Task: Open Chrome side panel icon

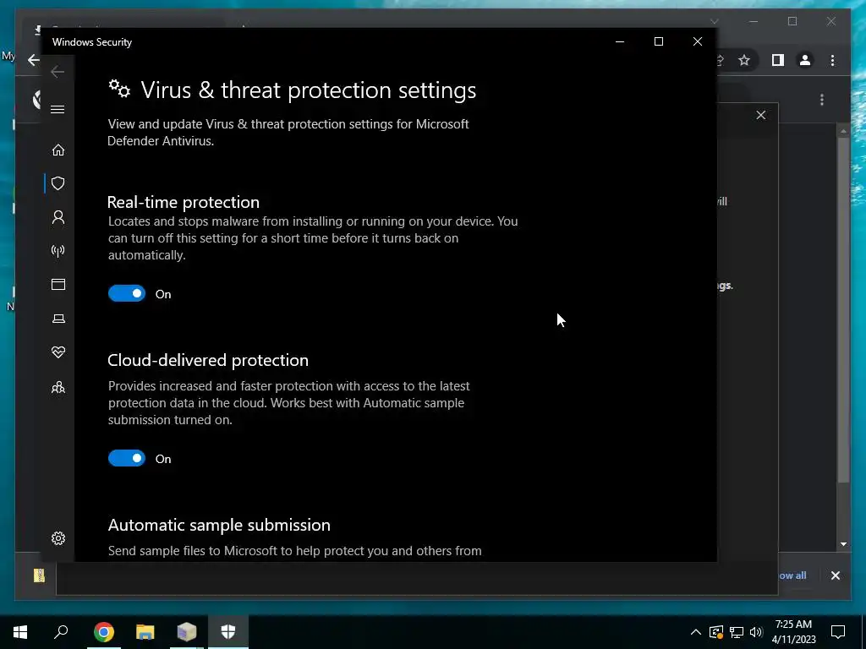Action: pyautogui.click(x=778, y=60)
